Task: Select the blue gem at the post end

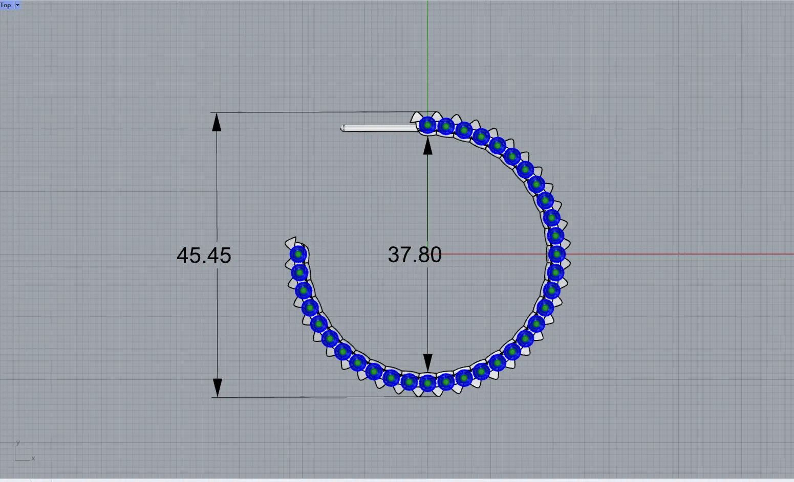Action: 427,125
